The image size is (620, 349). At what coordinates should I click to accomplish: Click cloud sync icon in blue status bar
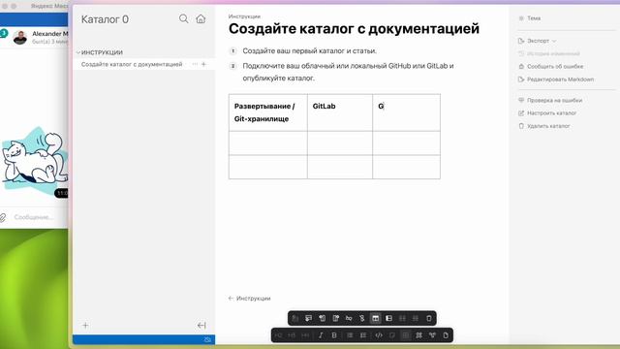(207, 339)
